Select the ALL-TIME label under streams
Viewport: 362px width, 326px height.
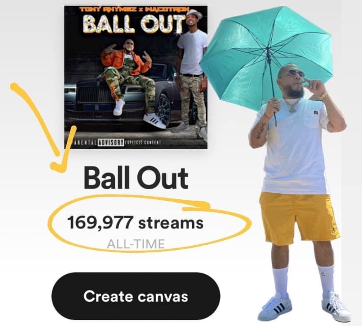tap(136, 244)
